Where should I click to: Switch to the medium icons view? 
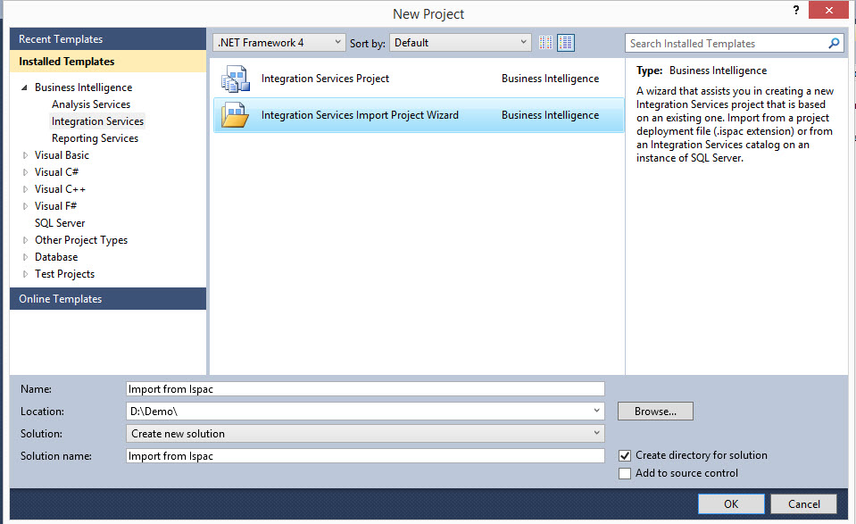point(565,42)
